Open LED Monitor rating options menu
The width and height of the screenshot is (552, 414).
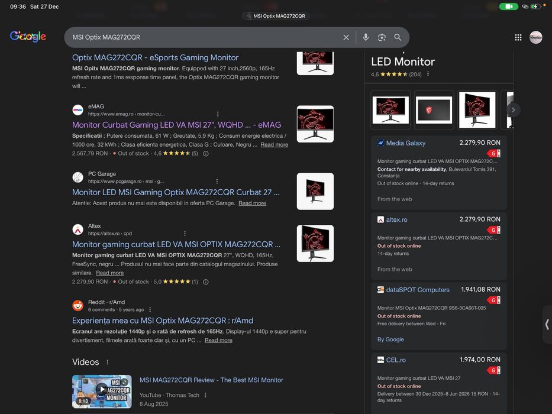tap(428, 74)
